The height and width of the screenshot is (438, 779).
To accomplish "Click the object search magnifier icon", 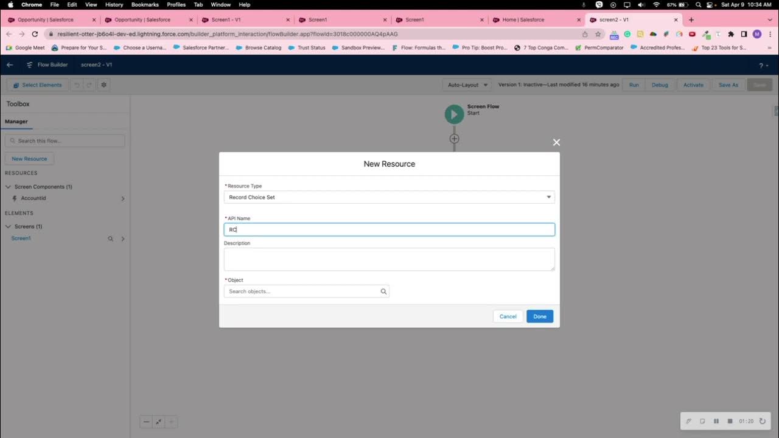I will (383, 291).
